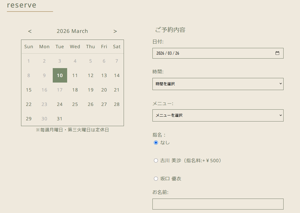This screenshot has width=300, height=213.
Task: Choose 坂口 優衣 as nominated stylist
Action: 156,179
